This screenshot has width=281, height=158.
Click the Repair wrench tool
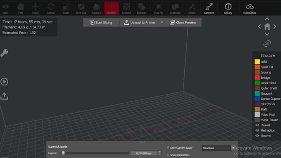192,9
